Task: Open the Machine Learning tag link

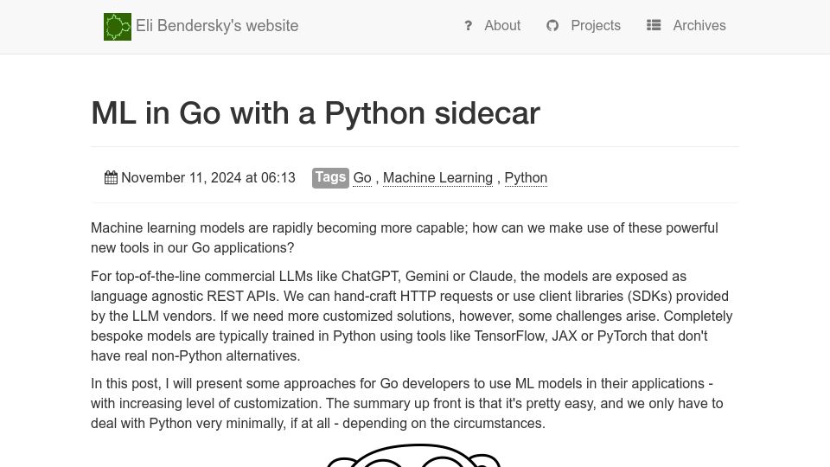Action: click(437, 178)
